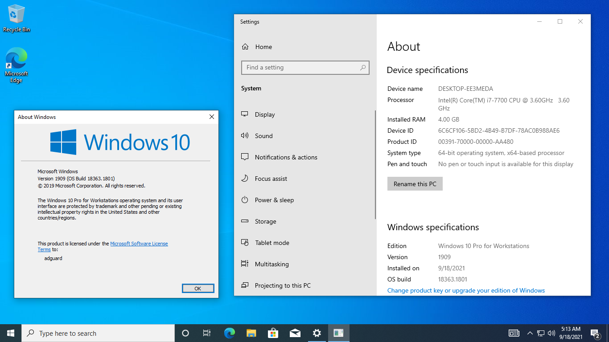Screen dimensions: 609x342
Task: Click the volume speaker tray icon
Action: (x=551, y=333)
